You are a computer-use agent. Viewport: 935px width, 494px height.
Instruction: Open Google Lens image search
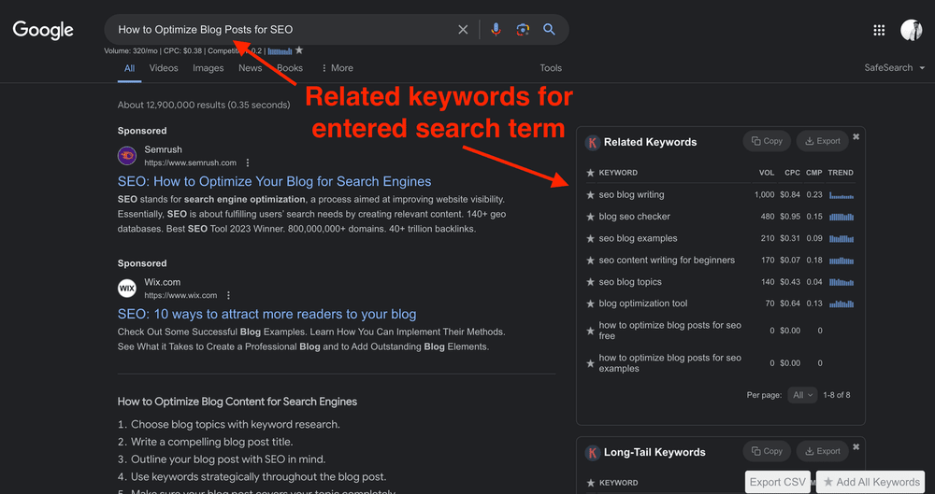coord(523,29)
